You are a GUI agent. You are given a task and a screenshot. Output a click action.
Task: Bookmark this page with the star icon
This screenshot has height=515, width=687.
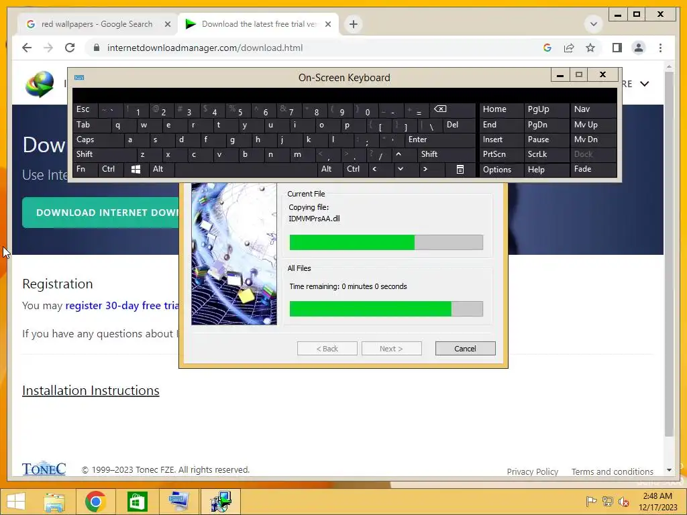click(590, 48)
